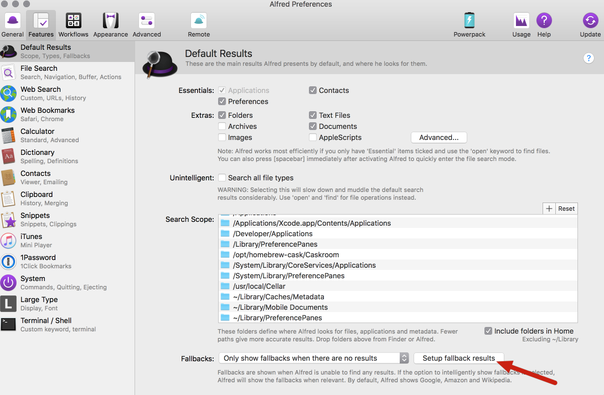The height and width of the screenshot is (395, 604).
Task: Enable the Archives checkbox
Action: click(222, 126)
